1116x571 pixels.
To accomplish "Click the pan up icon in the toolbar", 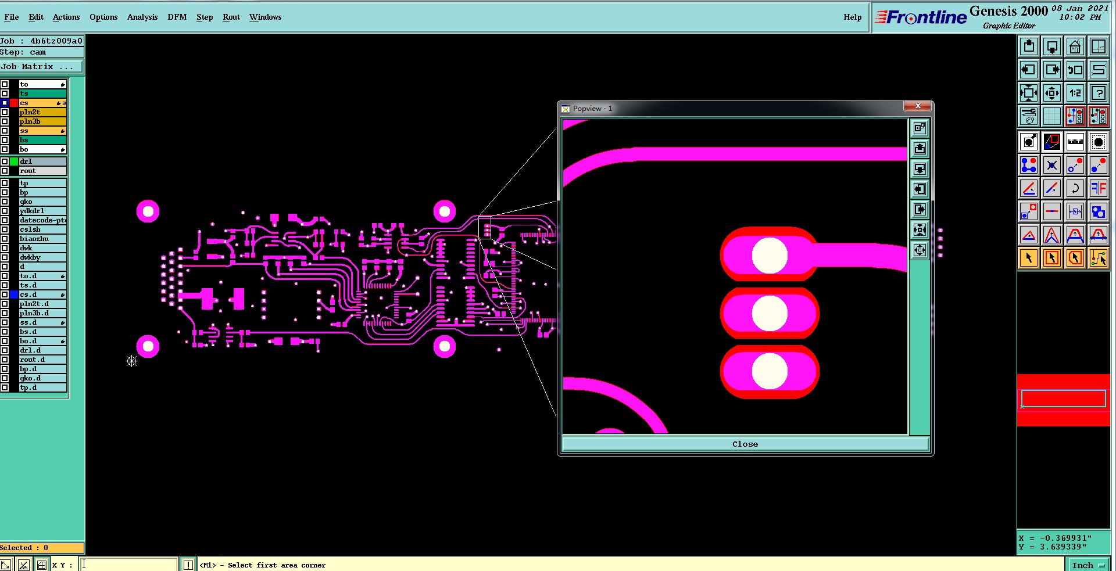I will [x=1029, y=46].
